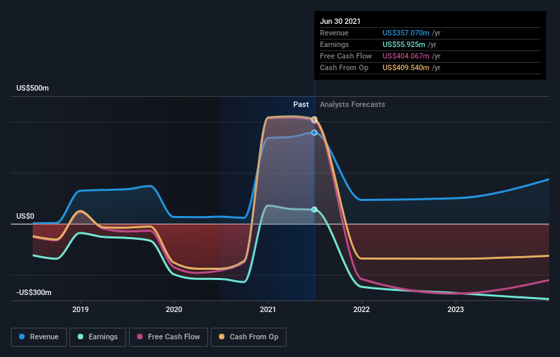This screenshot has height=357, width=560.
Task: Select the blue Revenue data point marker
Action: click(314, 133)
